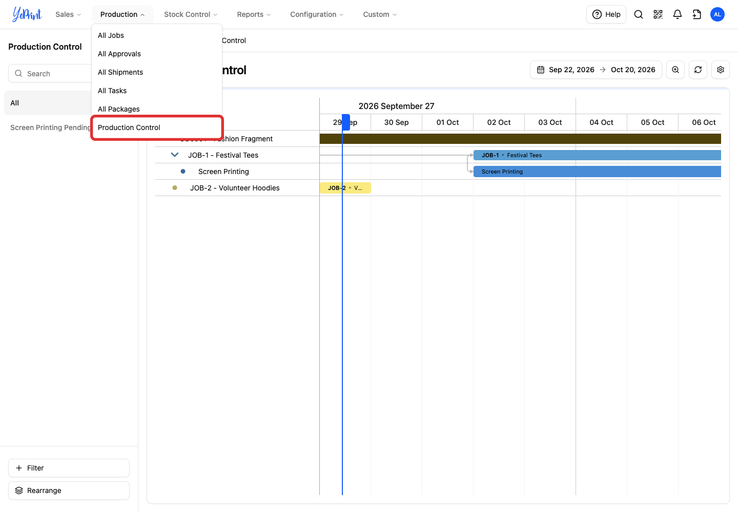This screenshot has height=512, width=738.
Task: Select the All view in sidebar
Action: 48,103
